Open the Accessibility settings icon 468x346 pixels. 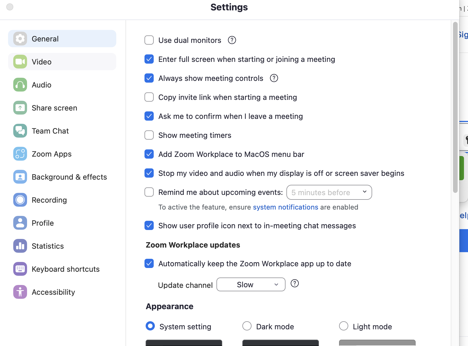(20, 292)
